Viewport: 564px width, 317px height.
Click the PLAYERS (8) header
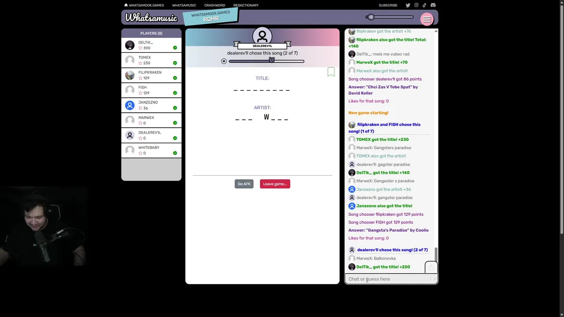point(151,33)
